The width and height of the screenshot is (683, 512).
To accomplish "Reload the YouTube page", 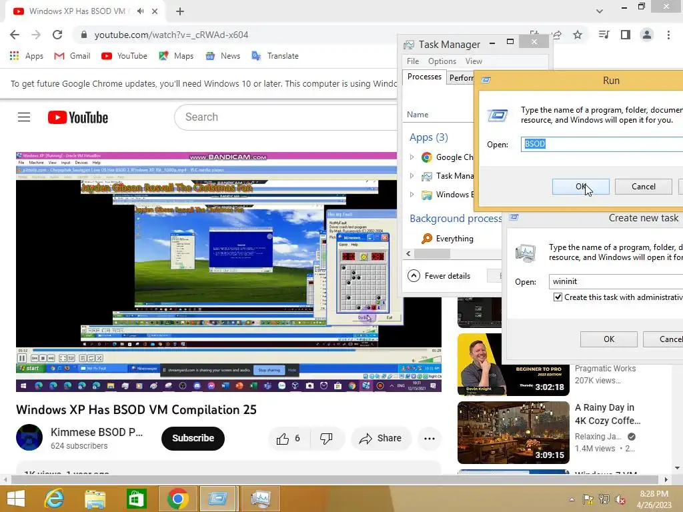I will pos(57,35).
